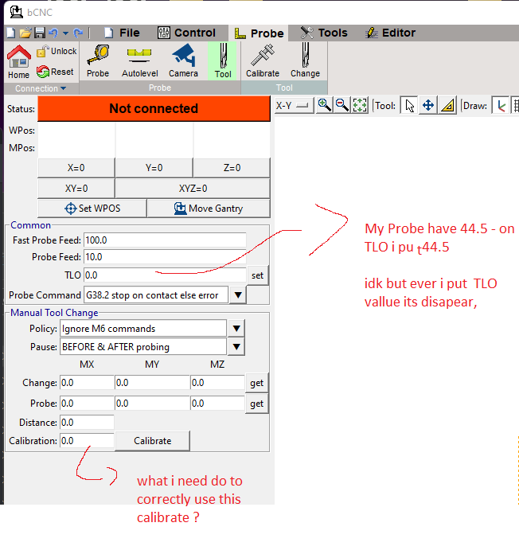Click the XY=0 button
Viewport: 519px width, 550px height.
point(76,189)
